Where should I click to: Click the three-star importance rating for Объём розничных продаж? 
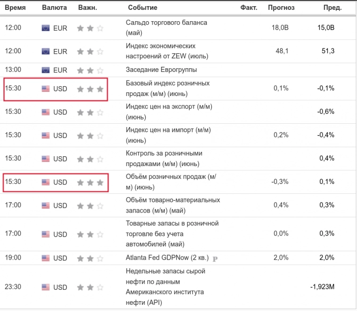tap(90, 182)
